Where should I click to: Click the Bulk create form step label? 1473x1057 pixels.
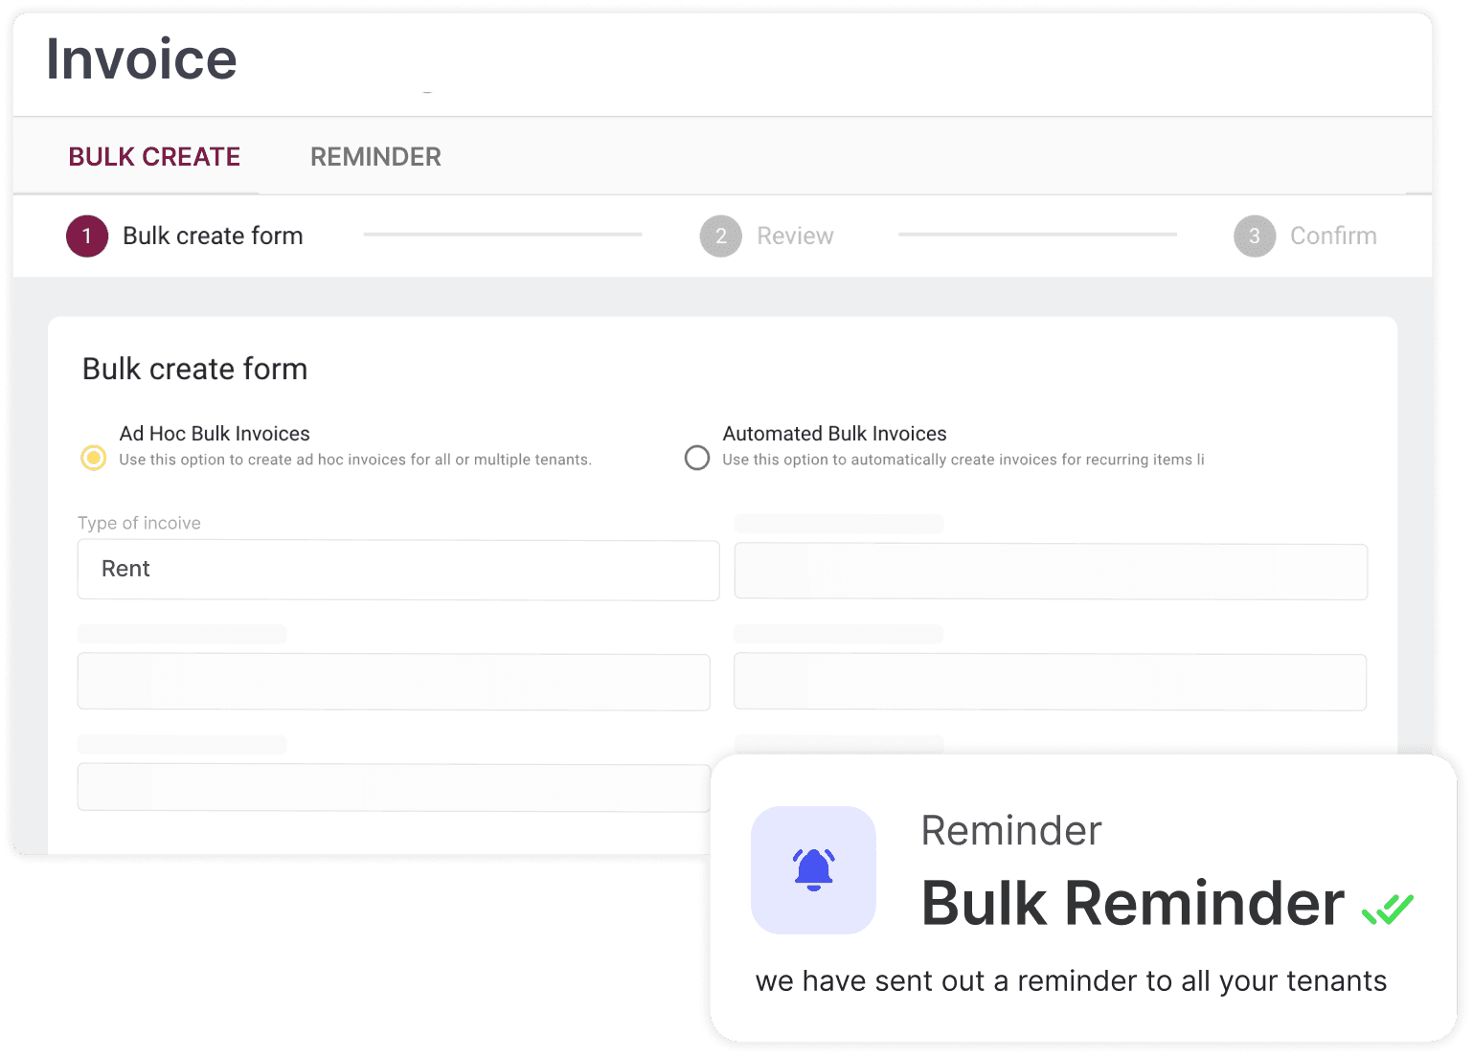coord(213,236)
